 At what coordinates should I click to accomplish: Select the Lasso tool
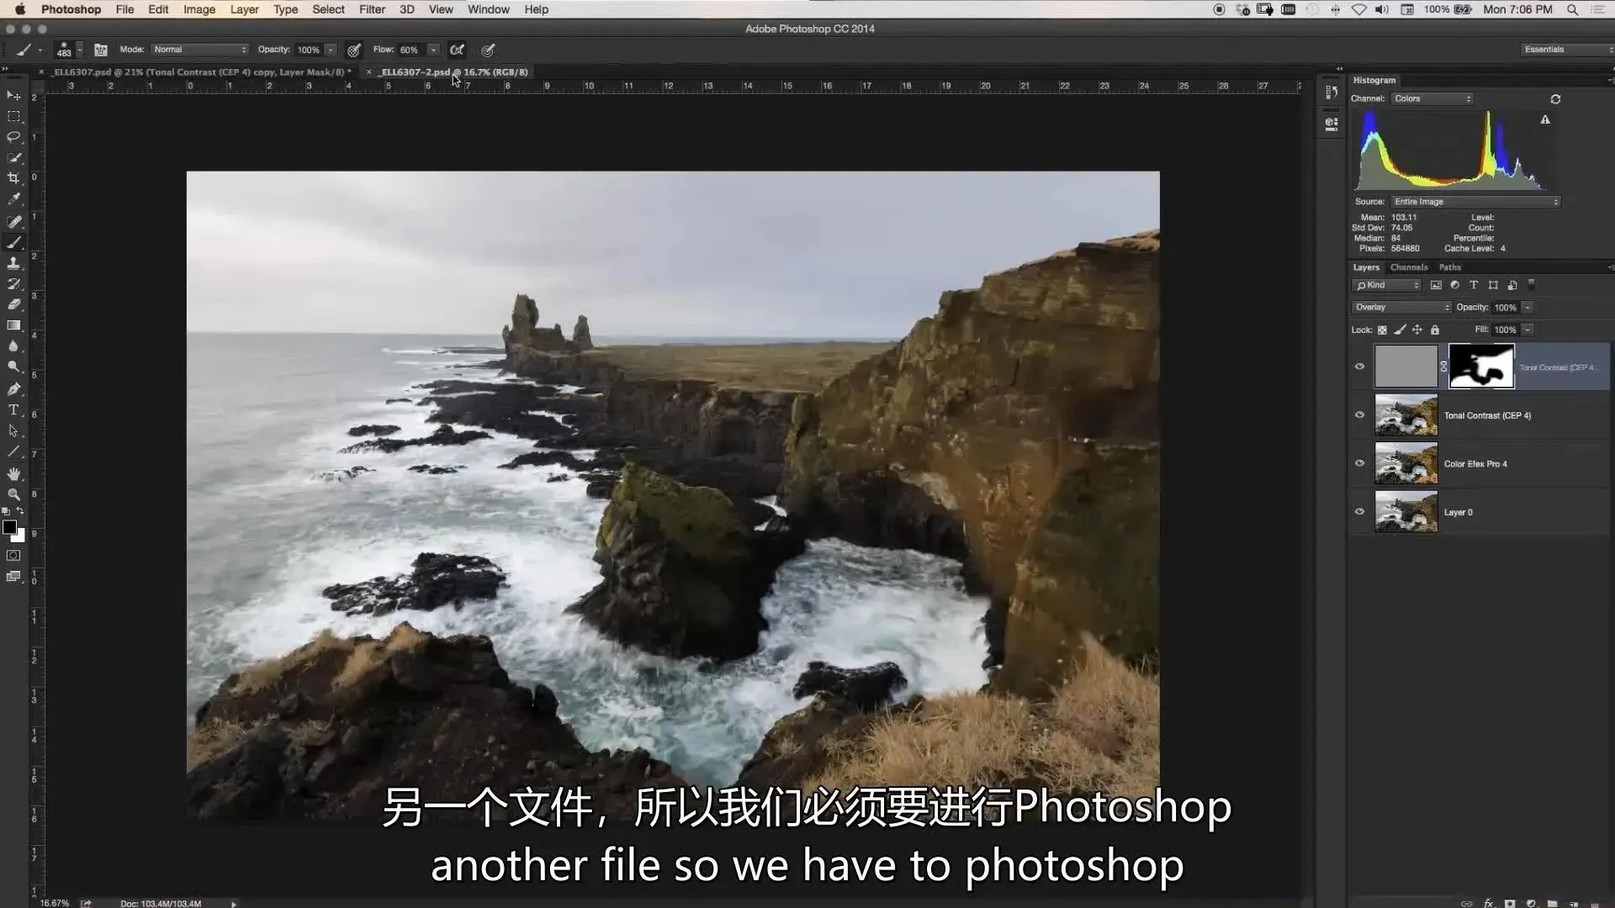pos(13,136)
